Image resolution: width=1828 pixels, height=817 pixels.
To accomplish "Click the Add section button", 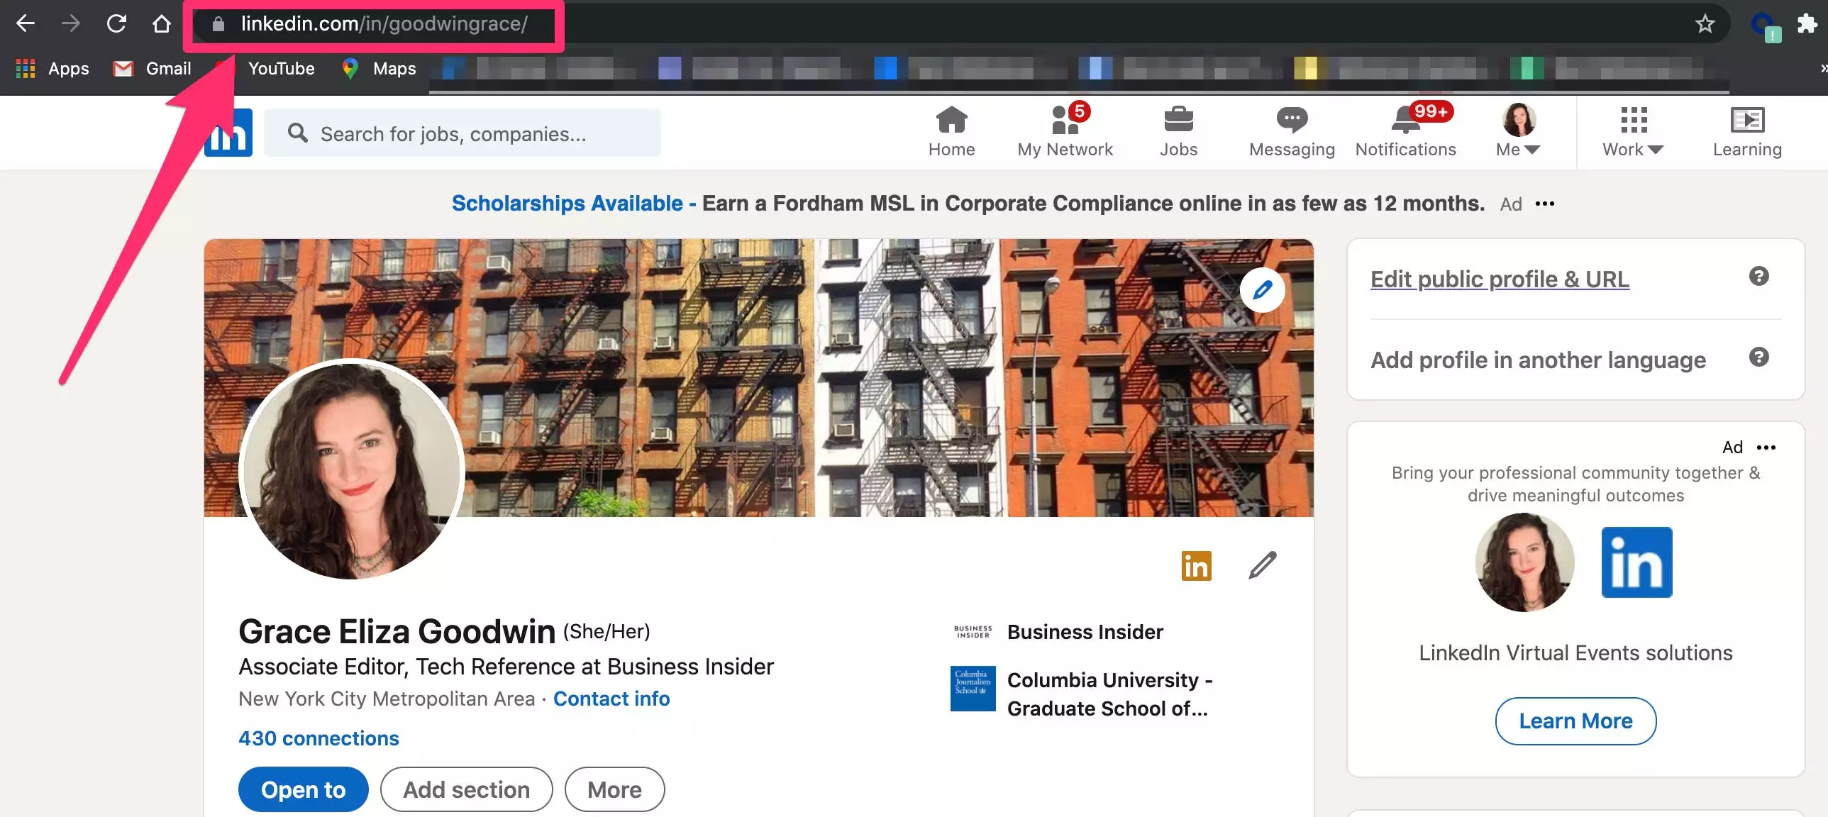I will tap(466, 789).
